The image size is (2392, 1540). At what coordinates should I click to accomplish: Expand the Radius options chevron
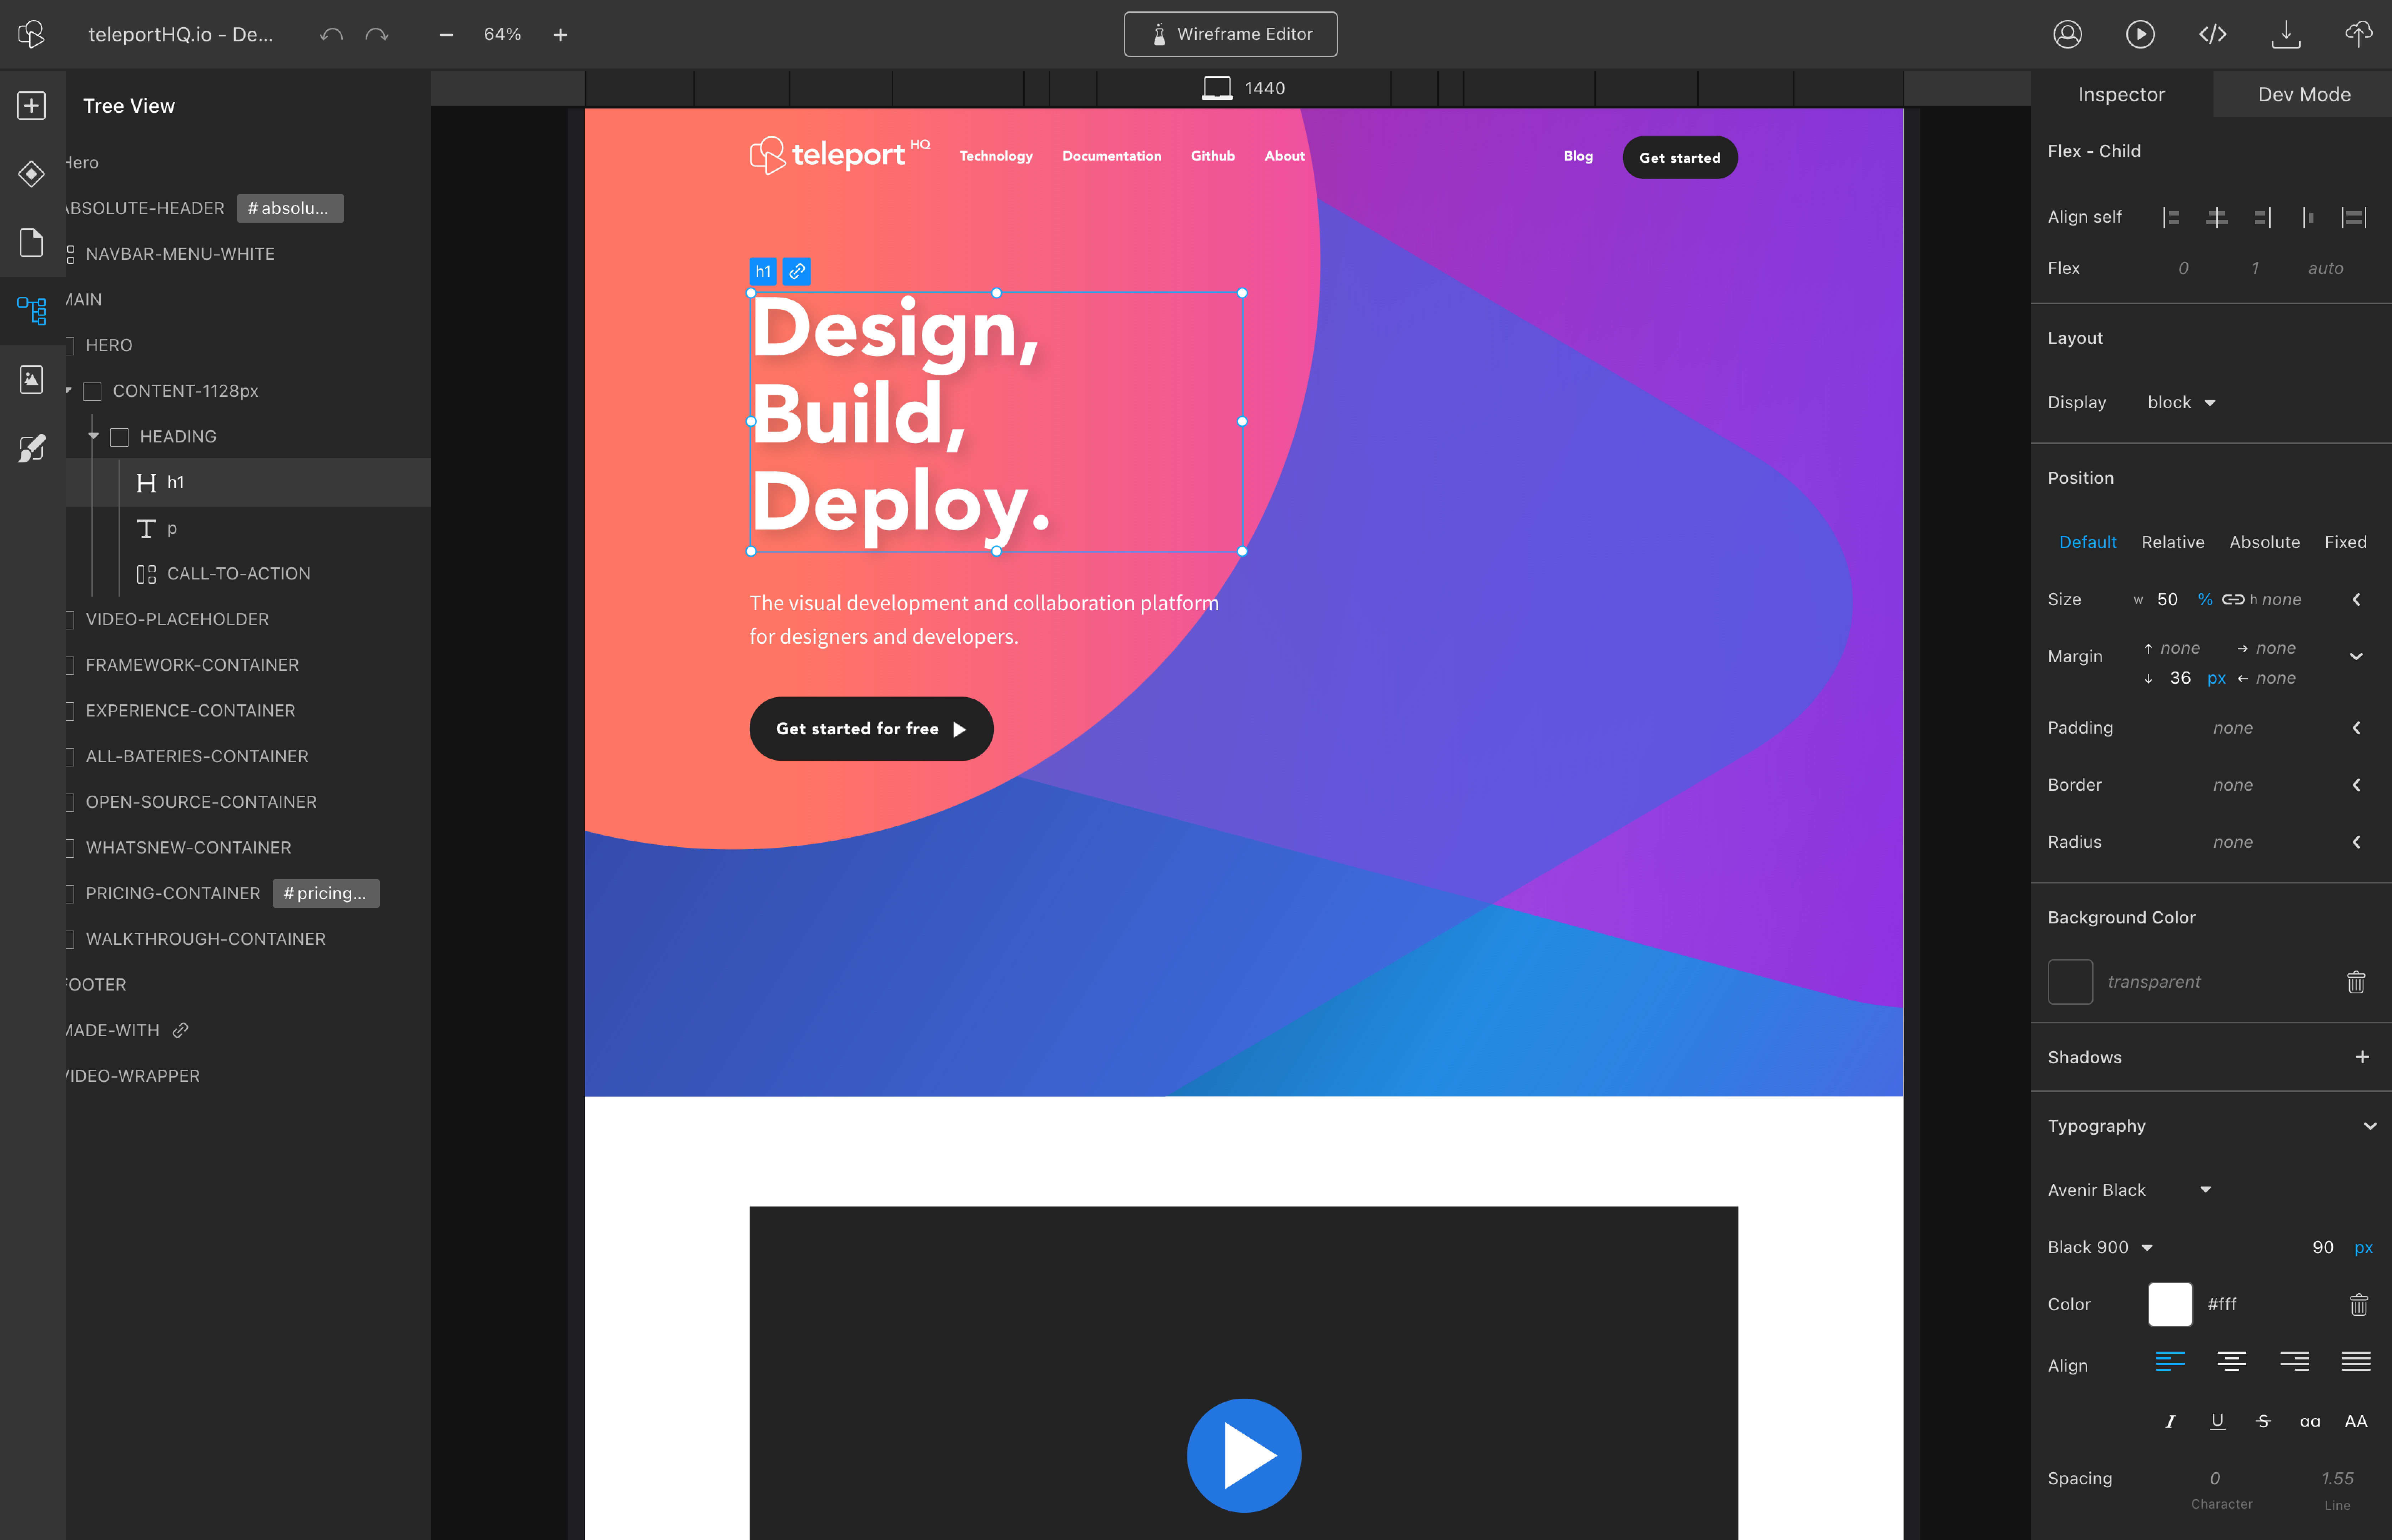pos(2356,842)
